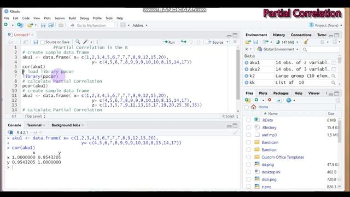Open the Addins dropdown
The image size is (350, 197).
(x=140, y=26)
